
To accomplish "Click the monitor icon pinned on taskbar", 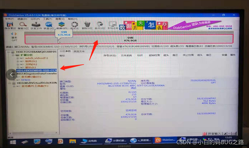I will (37, 141).
